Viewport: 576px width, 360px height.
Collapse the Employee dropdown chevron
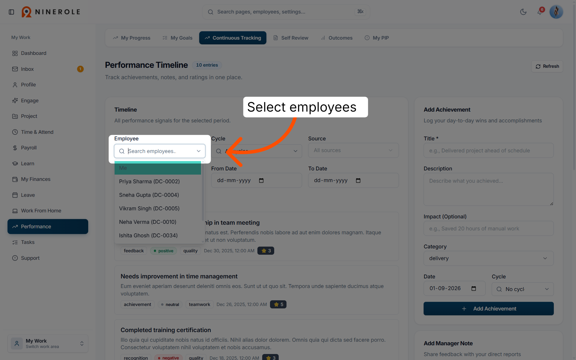[199, 151]
